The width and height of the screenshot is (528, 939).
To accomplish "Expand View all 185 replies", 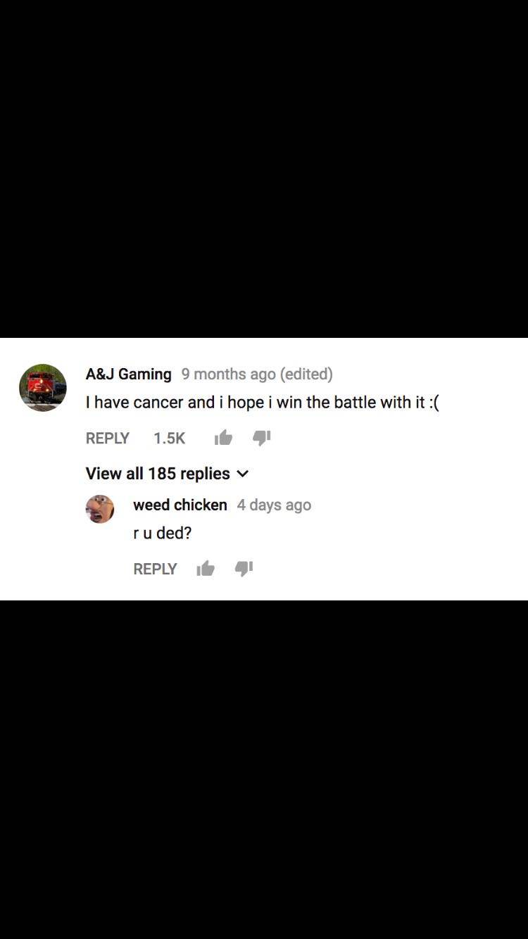I will point(158,474).
